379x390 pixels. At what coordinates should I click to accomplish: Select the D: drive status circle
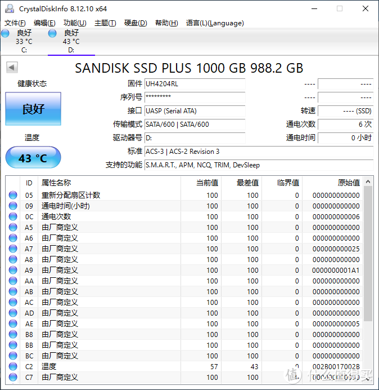tap(52, 33)
